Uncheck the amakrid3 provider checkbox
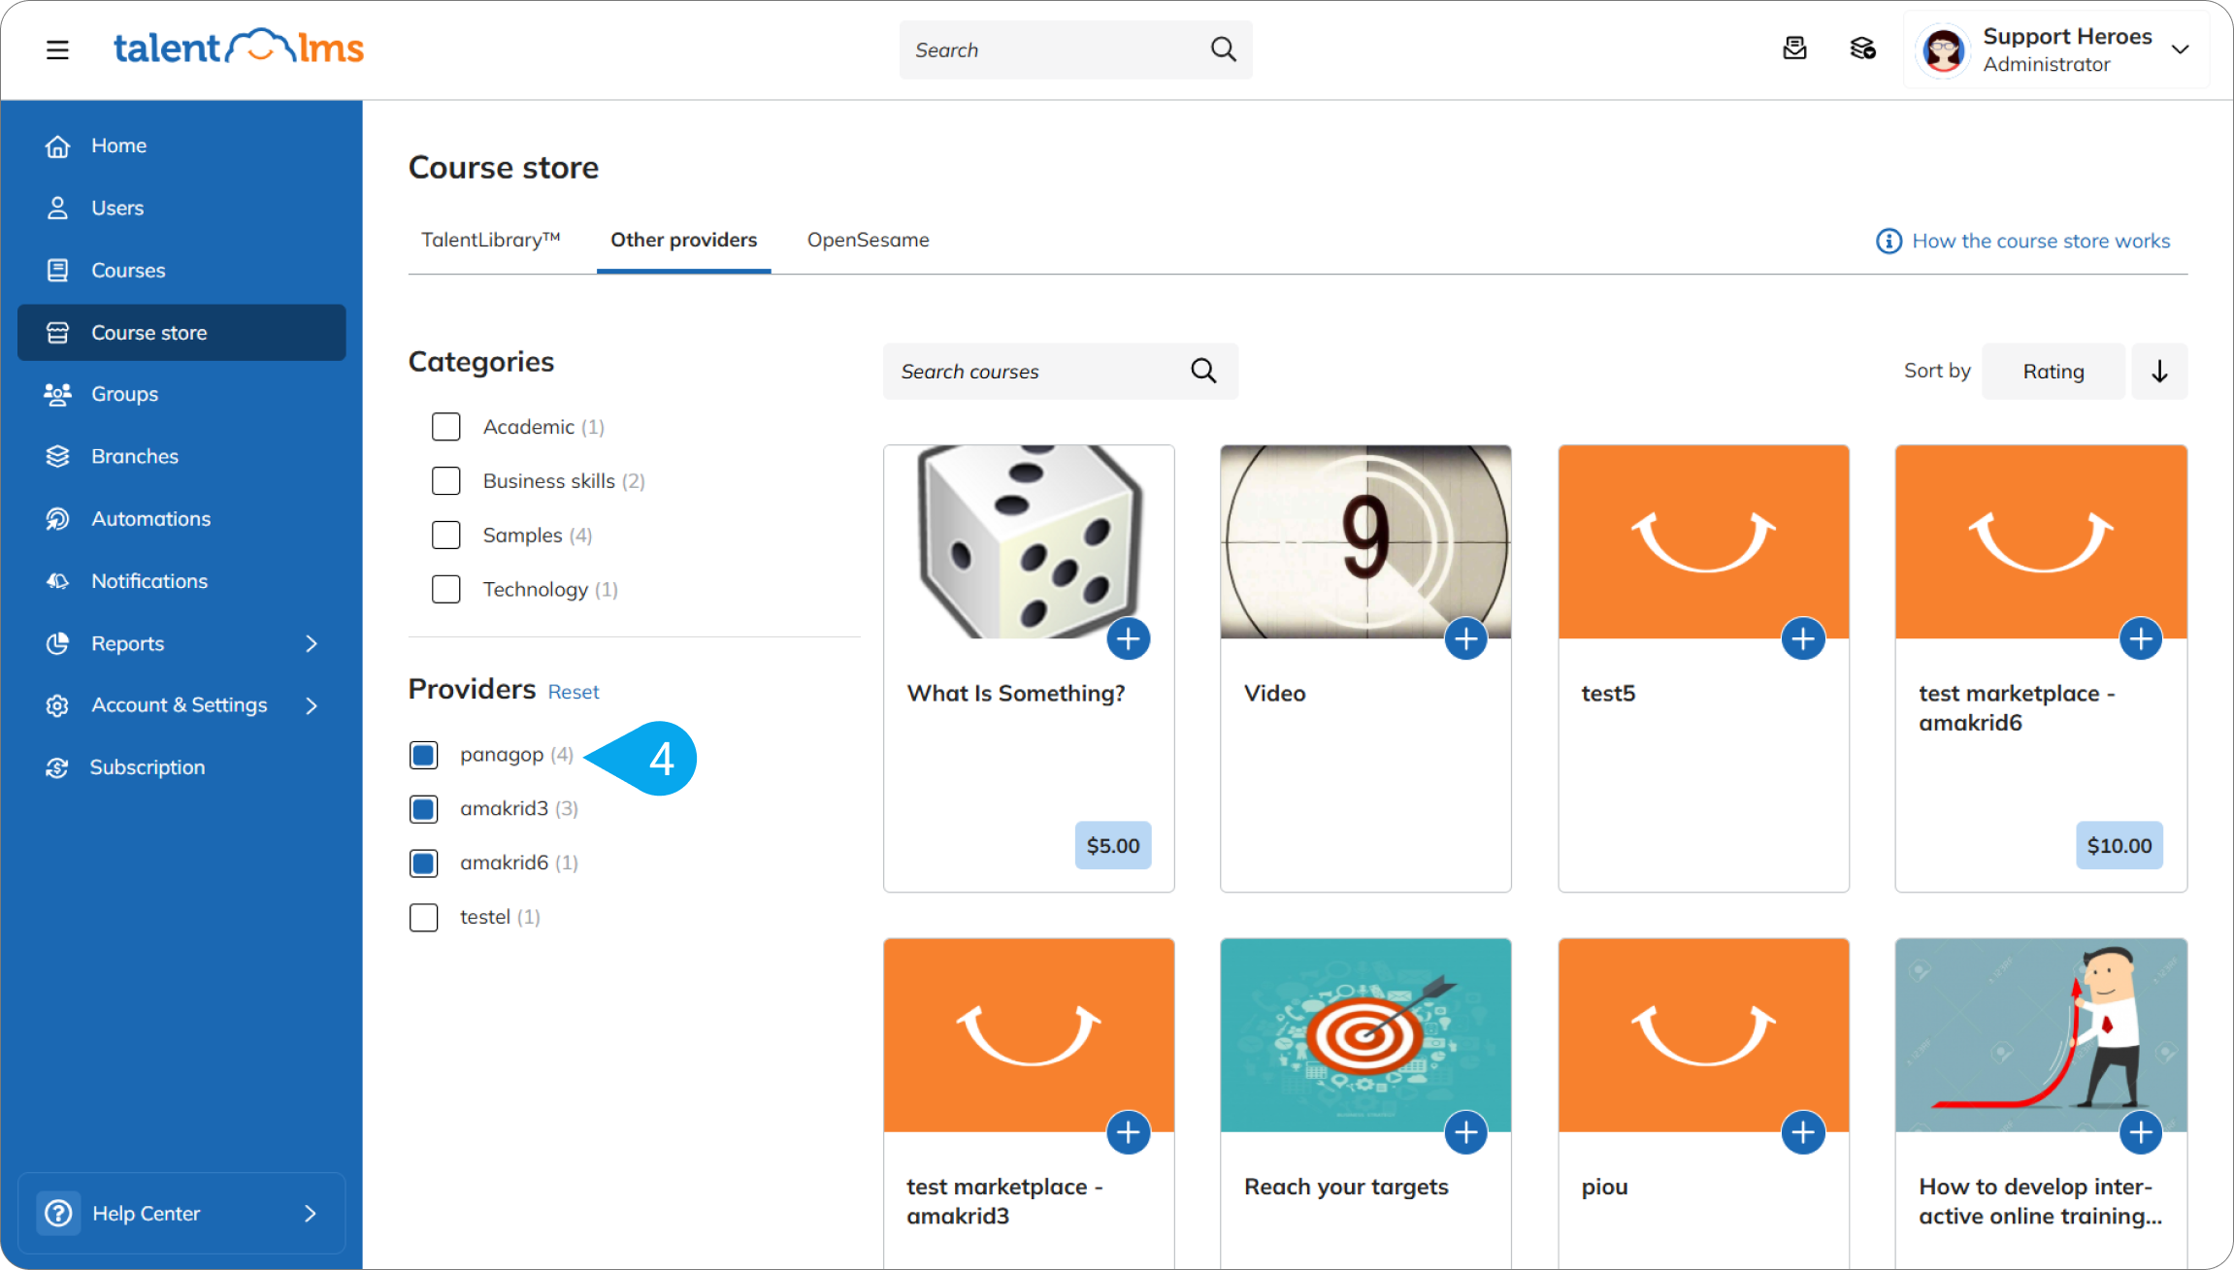The width and height of the screenshot is (2234, 1270). 423,809
